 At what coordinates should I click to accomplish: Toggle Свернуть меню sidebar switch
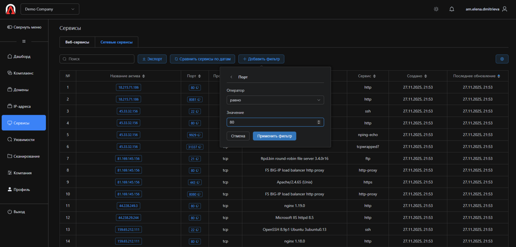10,27
